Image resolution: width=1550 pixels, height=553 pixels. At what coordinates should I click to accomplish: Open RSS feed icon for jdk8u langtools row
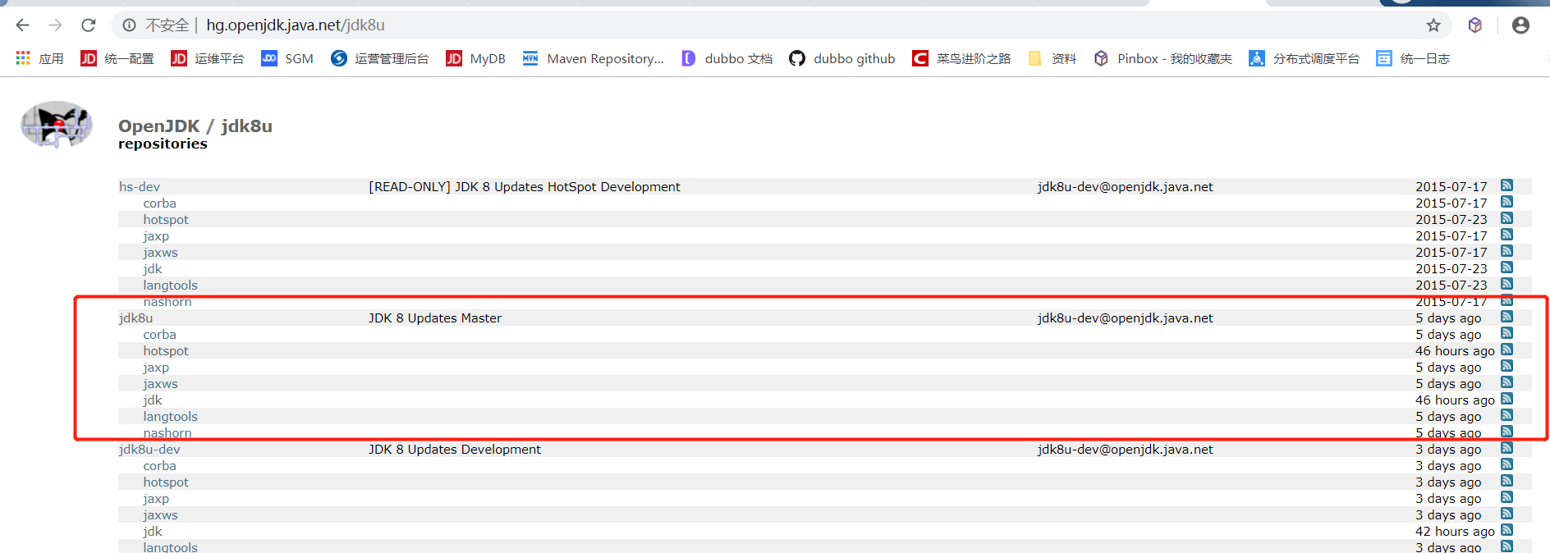(1506, 415)
